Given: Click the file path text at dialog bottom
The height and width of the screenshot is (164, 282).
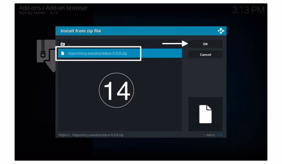Looking at the screenshot, I should pos(91,135).
